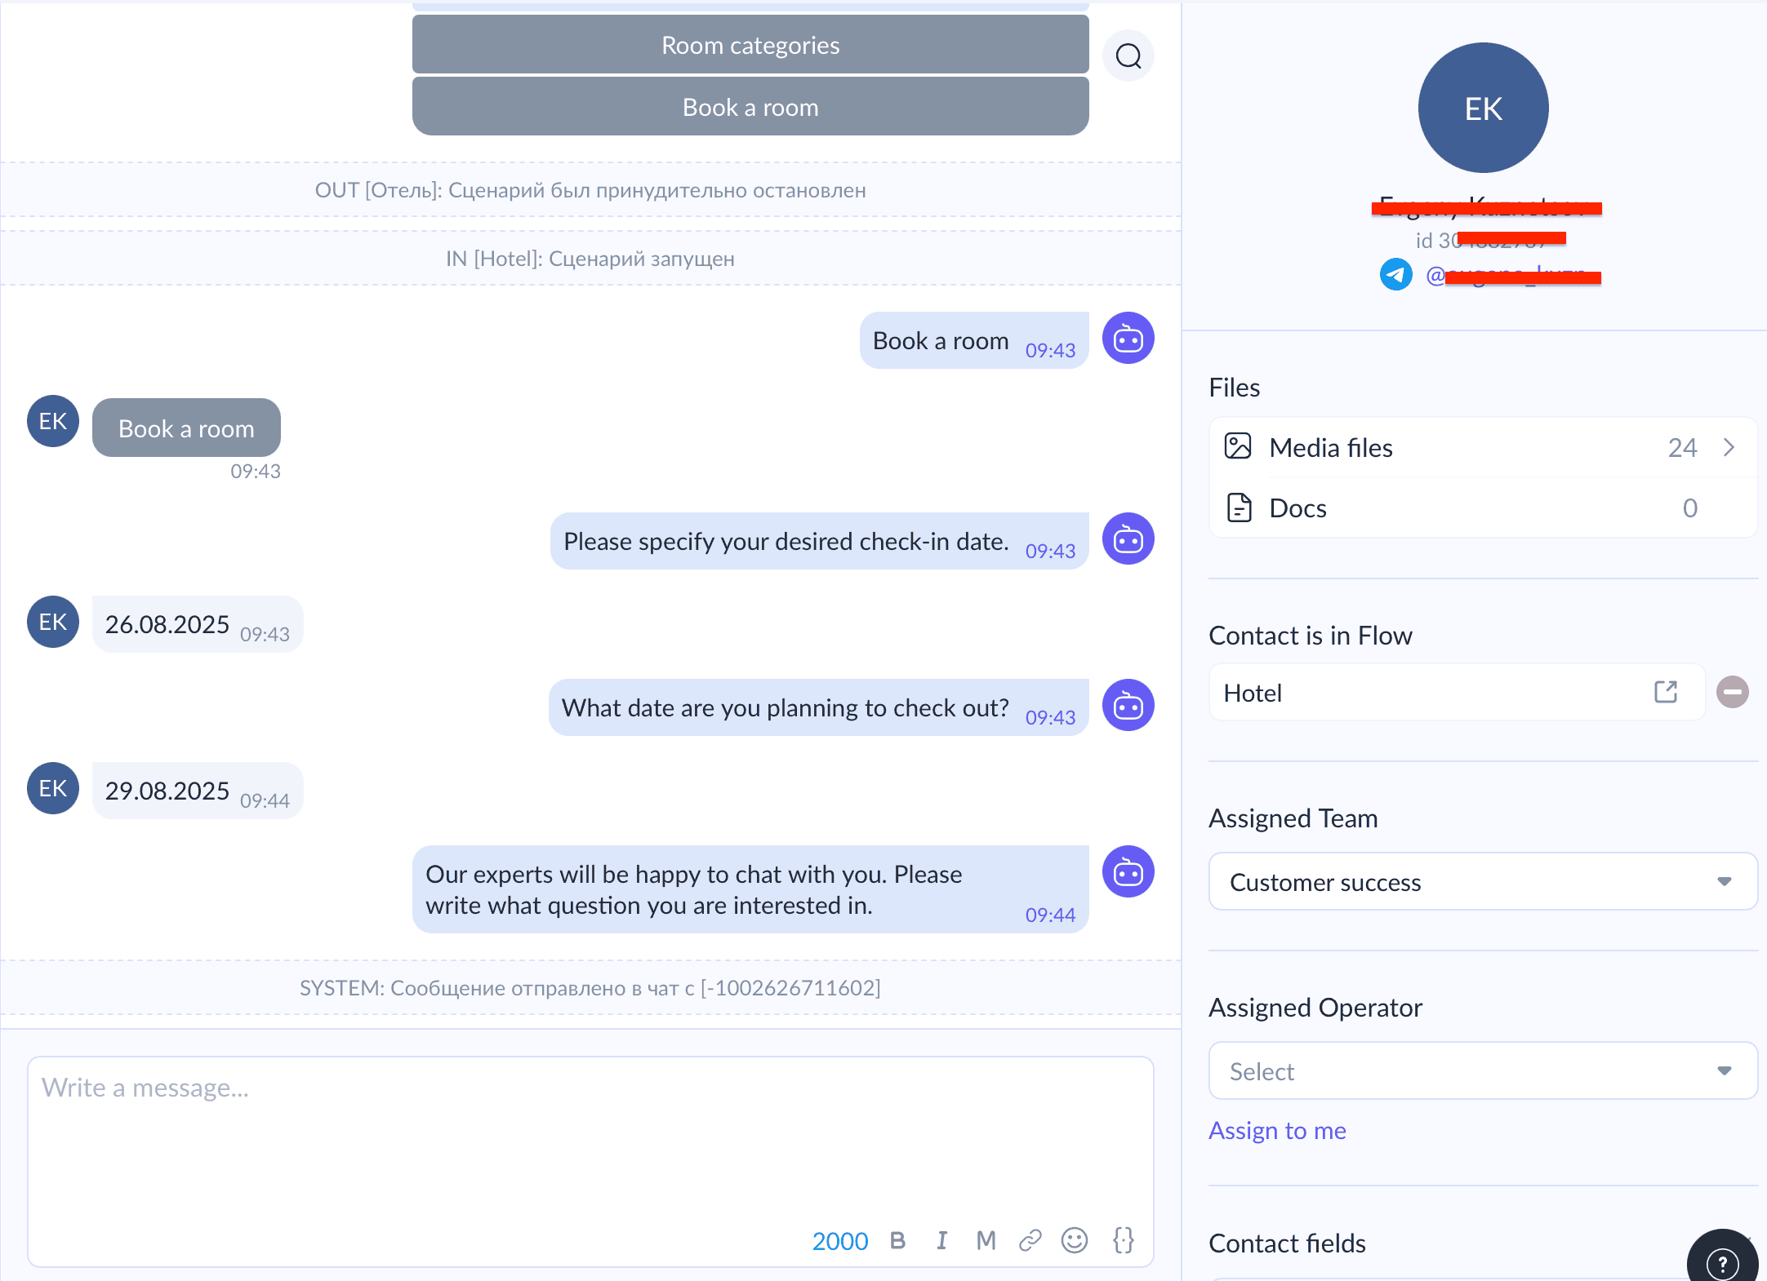Viewport: 1767px width, 1281px height.
Task: Open the redacted Telegram username link
Action: click(1513, 275)
